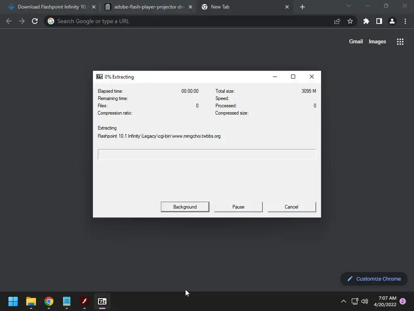Open Chrome three-dot menu
This screenshot has height=311, width=414.
point(405,21)
